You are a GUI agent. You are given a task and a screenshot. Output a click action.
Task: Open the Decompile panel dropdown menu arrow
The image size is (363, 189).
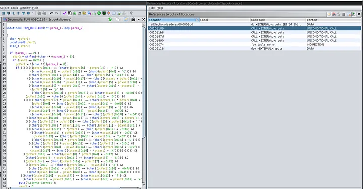tap(139, 19)
